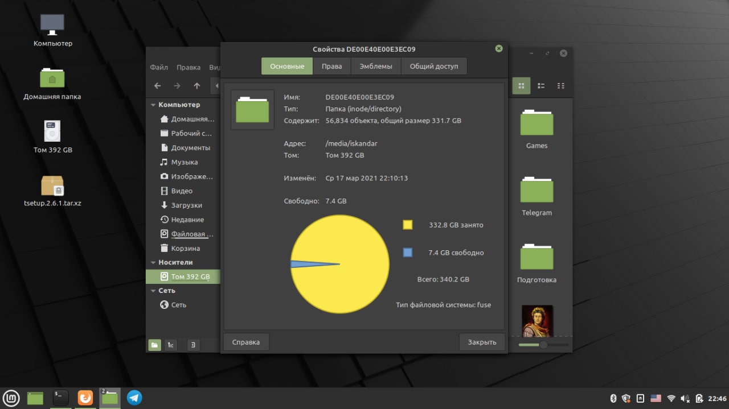The width and height of the screenshot is (729, 409).
Task: Open update manager shield tray icon
Action: [626, 398]
